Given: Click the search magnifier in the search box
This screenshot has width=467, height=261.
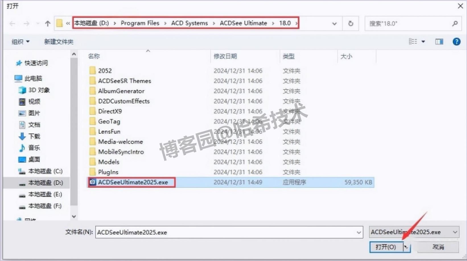Looking at the screenshot, I should (455, 23).
